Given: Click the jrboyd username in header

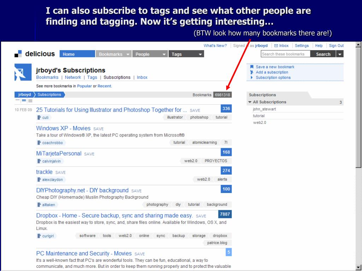Looking at the screenshot, I should (x=261, y=46).
